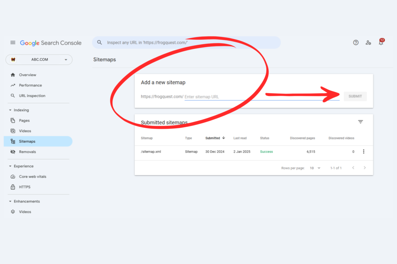Image resolution: width=397 pixels, height=264 pixels.
Task: Open filter icon in Submitted sitemaps
Action: point(361,122)
